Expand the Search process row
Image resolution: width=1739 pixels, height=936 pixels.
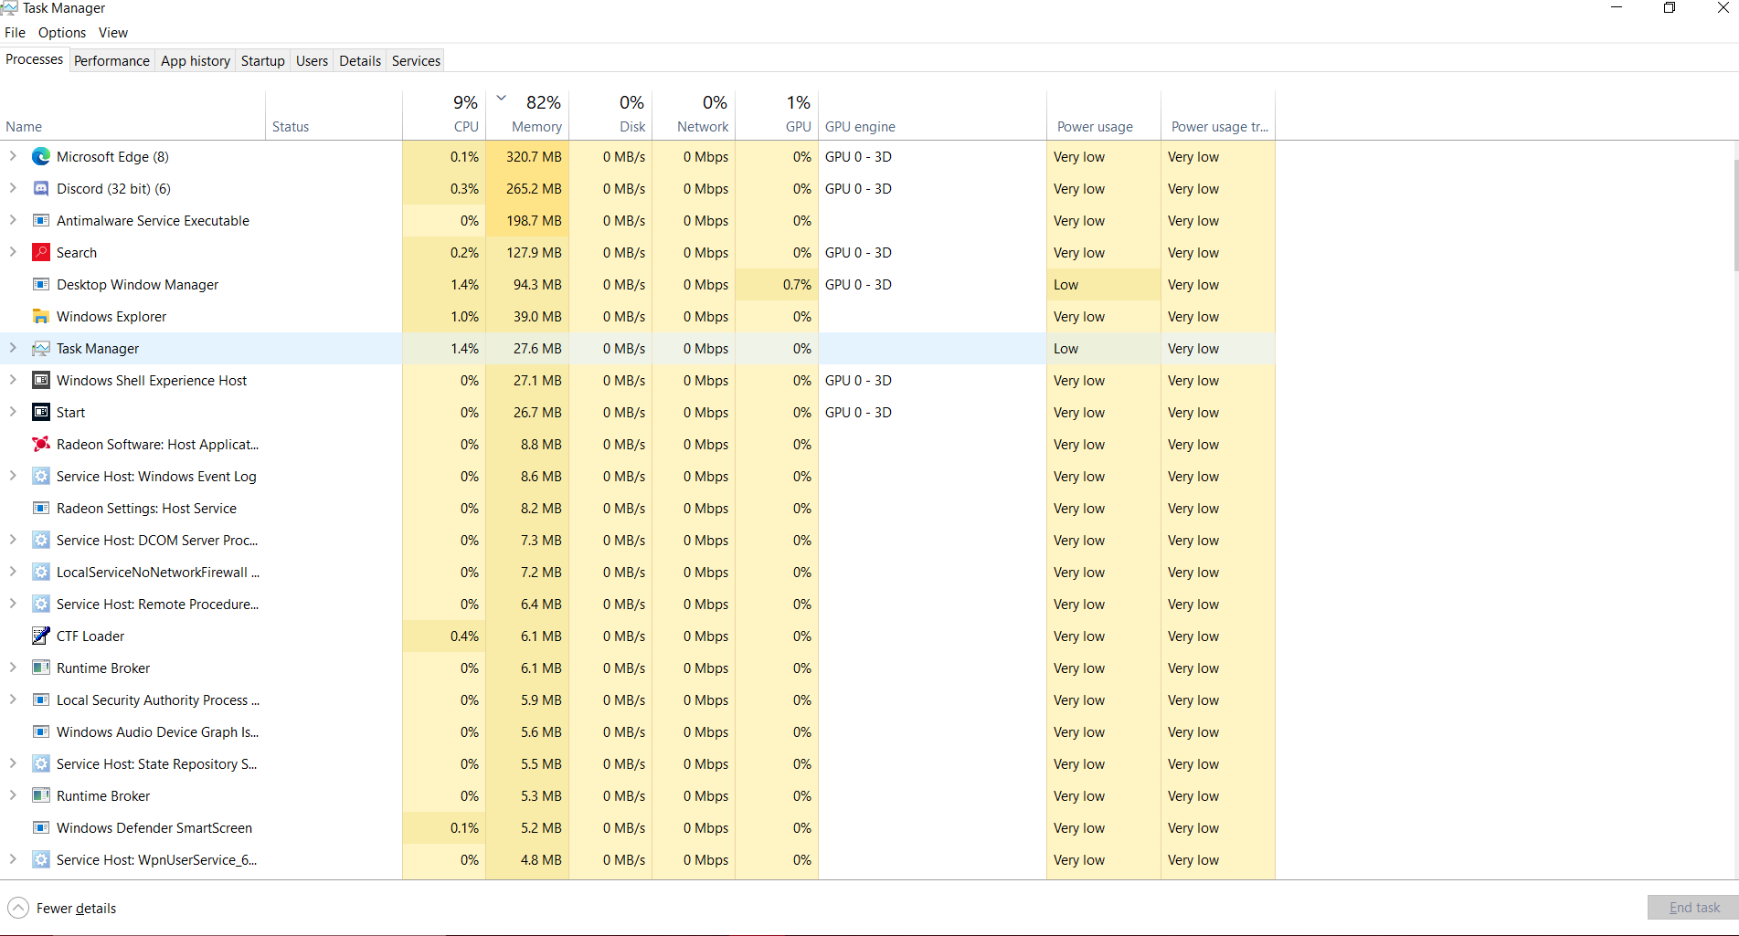[x=13, y=253]
